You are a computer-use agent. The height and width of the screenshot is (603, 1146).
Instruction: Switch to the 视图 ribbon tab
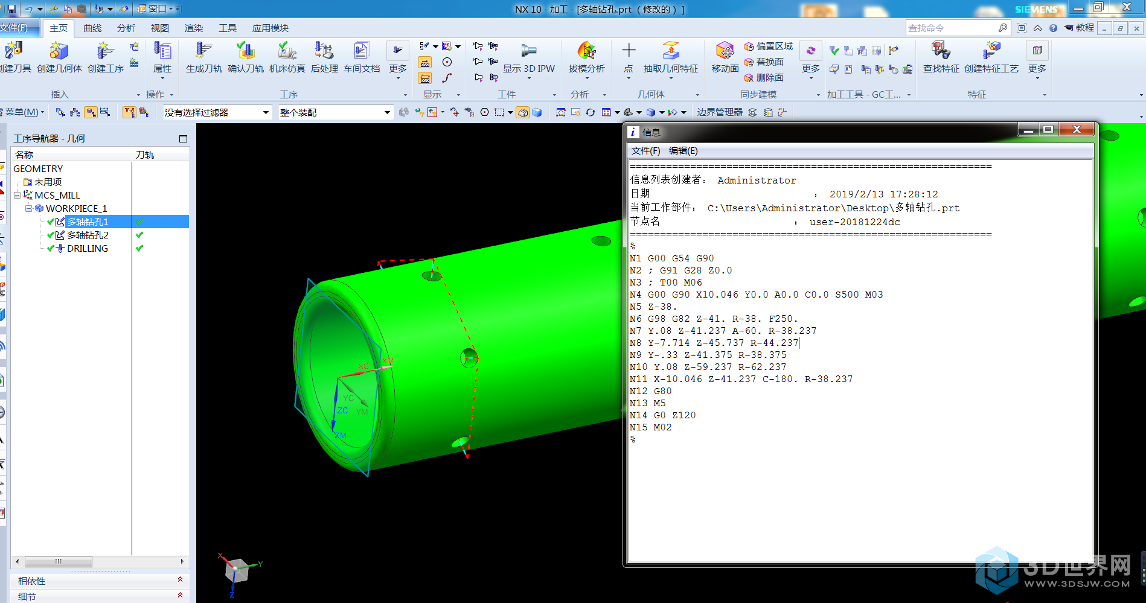tap(160, 28)
